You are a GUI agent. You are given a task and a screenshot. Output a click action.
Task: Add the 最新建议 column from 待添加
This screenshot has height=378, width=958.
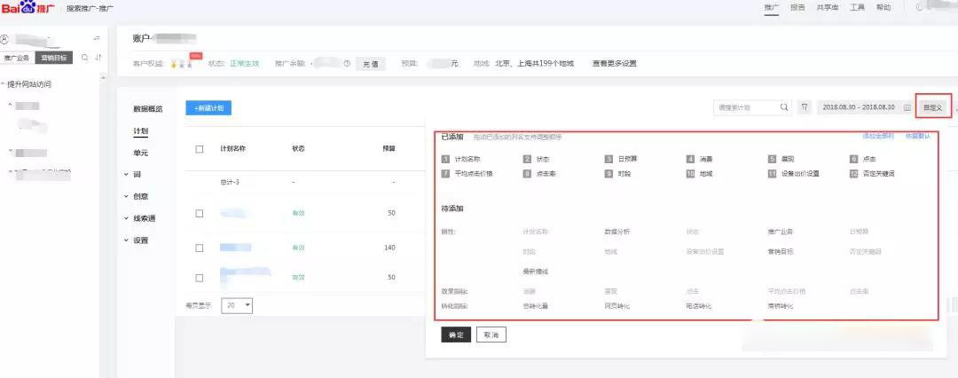[535, 272]
